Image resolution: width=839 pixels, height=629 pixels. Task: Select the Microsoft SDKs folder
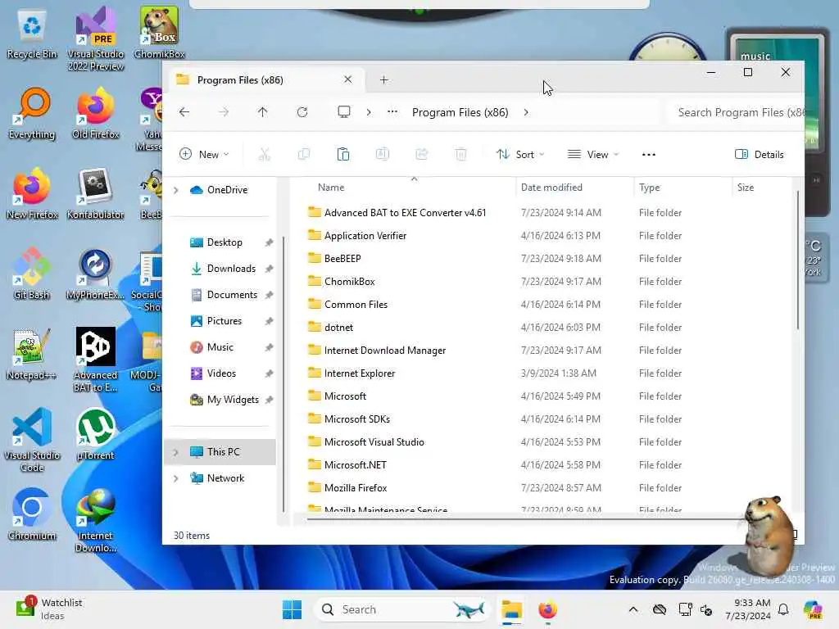[357, 419]
